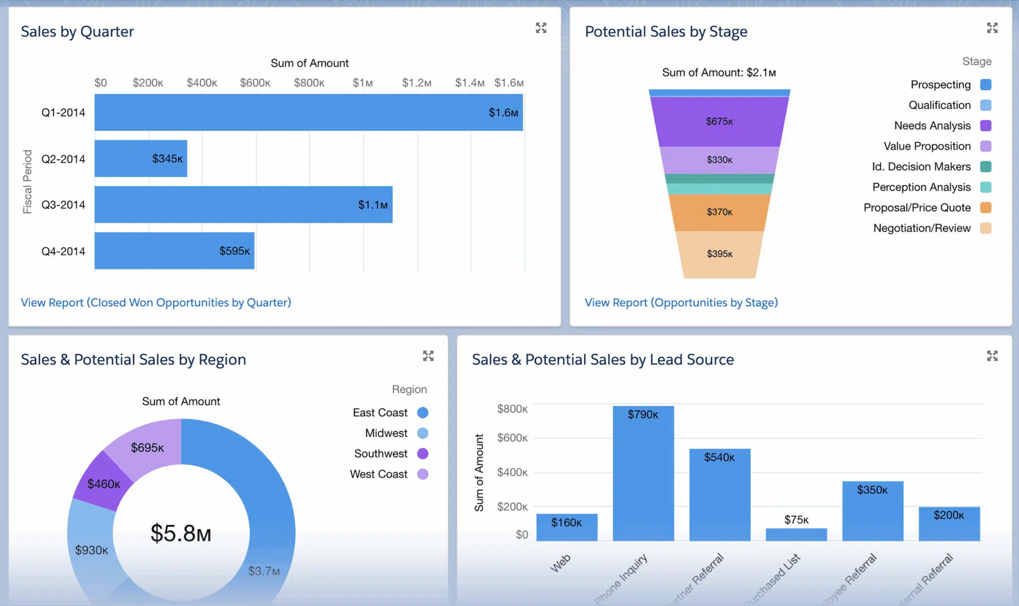The width and height of the screenshot is (1019, 606).
Task: Expand Sales & Potential Sales by Region chart
Action: tap(428, 356)
